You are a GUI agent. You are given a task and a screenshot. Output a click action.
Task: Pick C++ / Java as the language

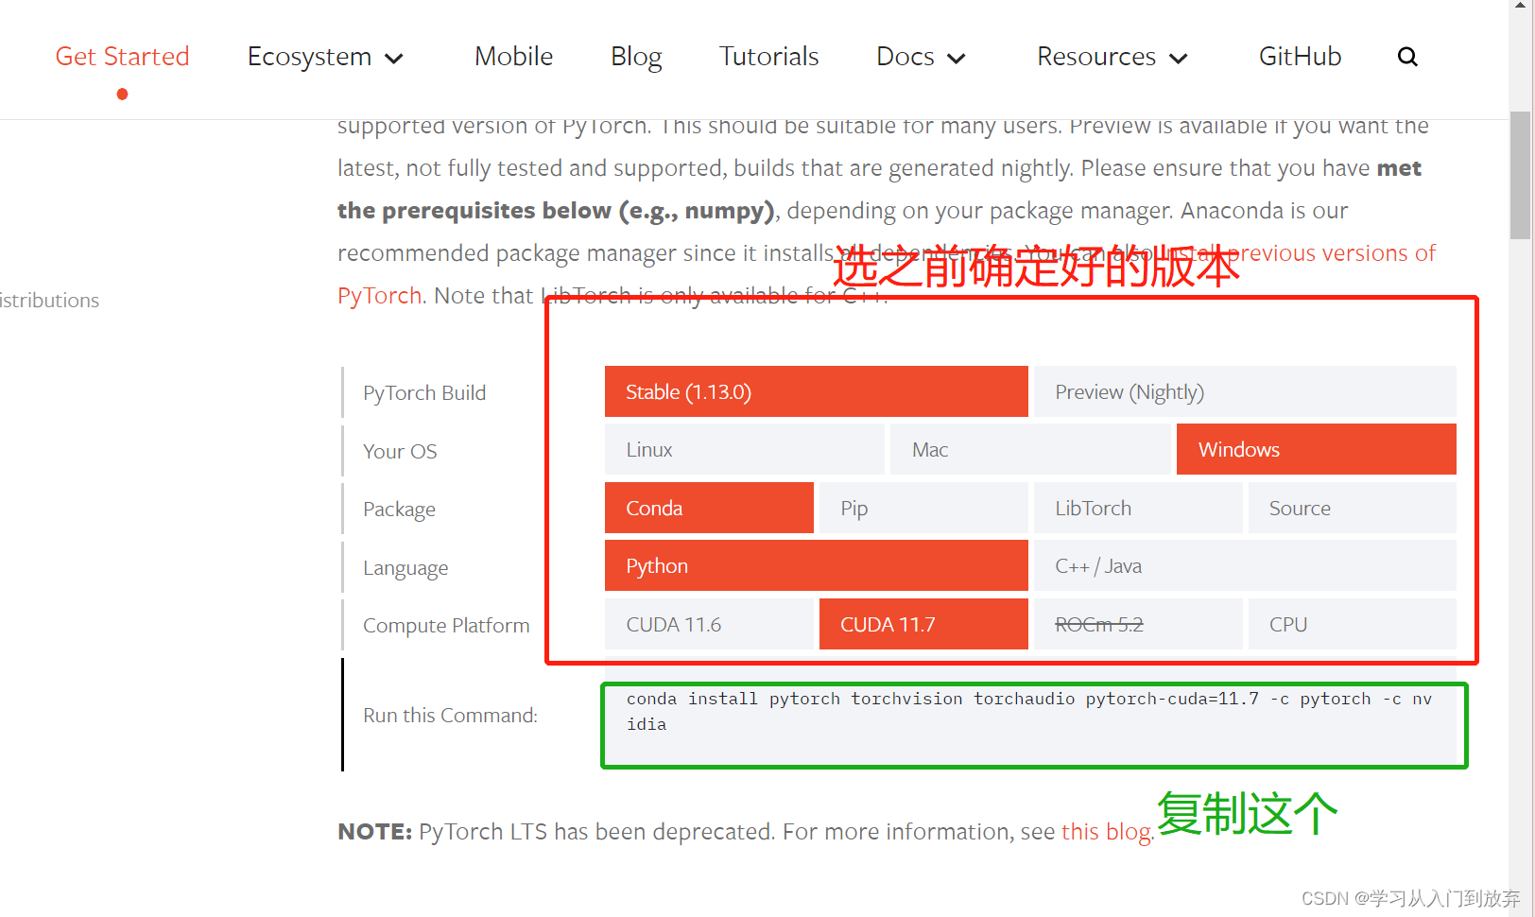click(x=1245, y=565)
